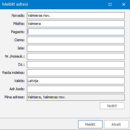Start search with Meklēt button
This screenshot has height=130, width=130.
point(90,124)
